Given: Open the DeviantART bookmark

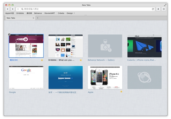Looking at the screenshot, I should tap(49, 13).
